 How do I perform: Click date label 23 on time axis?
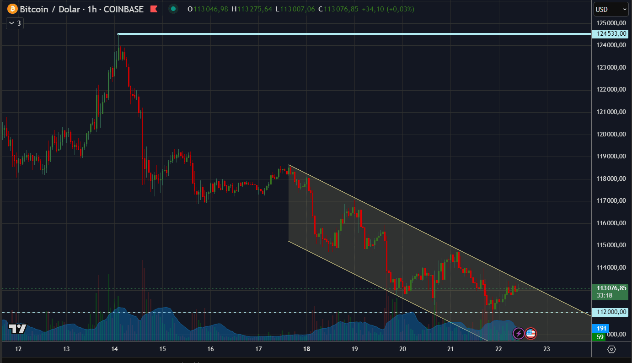546,349
